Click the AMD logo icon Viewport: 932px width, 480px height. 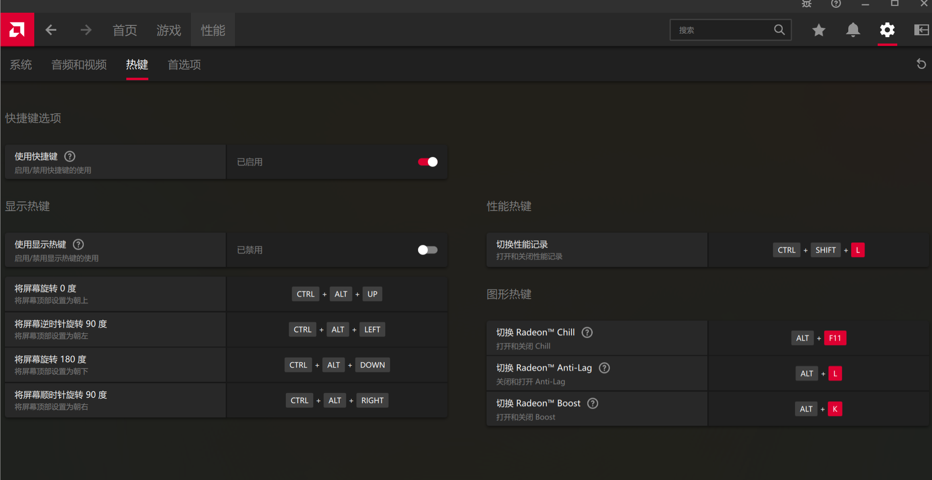(x=17, y=30)
